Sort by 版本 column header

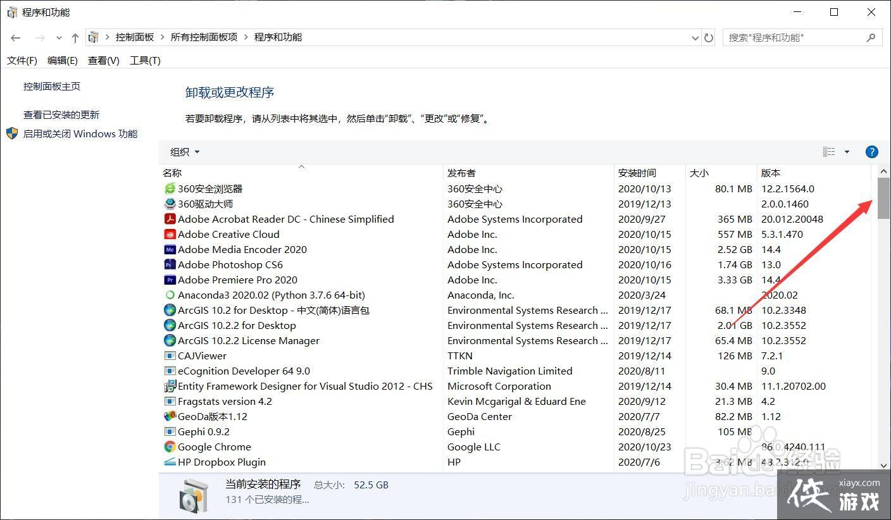pyautogui.click(x=814, y=173)
